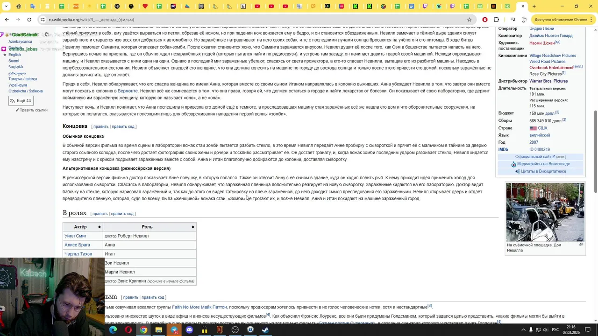Screen dimensions: 598x336
Task: Follow the Вермонте link
Action: 128,91
